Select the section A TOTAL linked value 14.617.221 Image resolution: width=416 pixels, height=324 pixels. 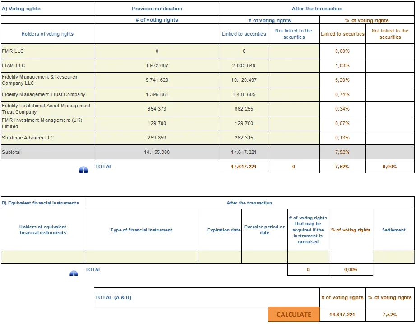(244, 167)
